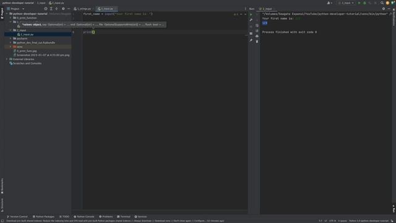
Task: Toggle scroll to end icon in Run panel
Action: tap(257, 30)
